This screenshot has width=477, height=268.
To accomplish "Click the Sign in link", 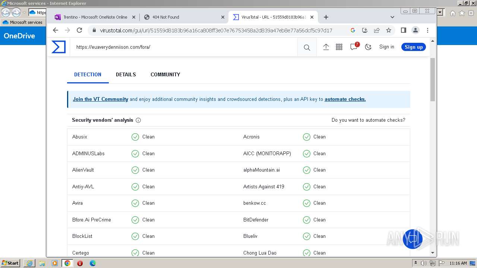I will (386, 47).
